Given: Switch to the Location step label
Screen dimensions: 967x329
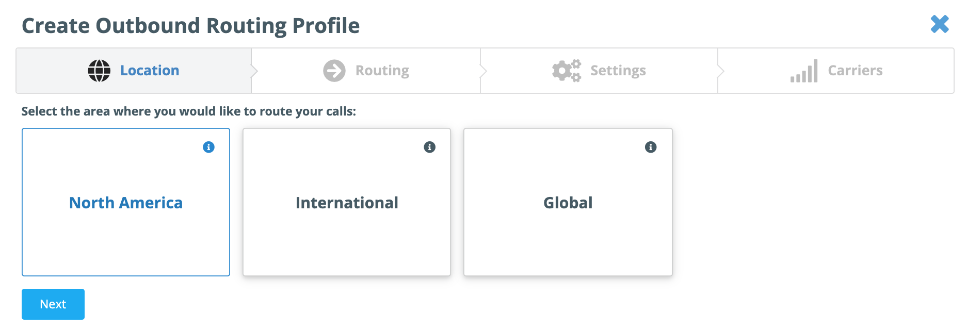Looking at the screenshot, I should click(150, 71).
